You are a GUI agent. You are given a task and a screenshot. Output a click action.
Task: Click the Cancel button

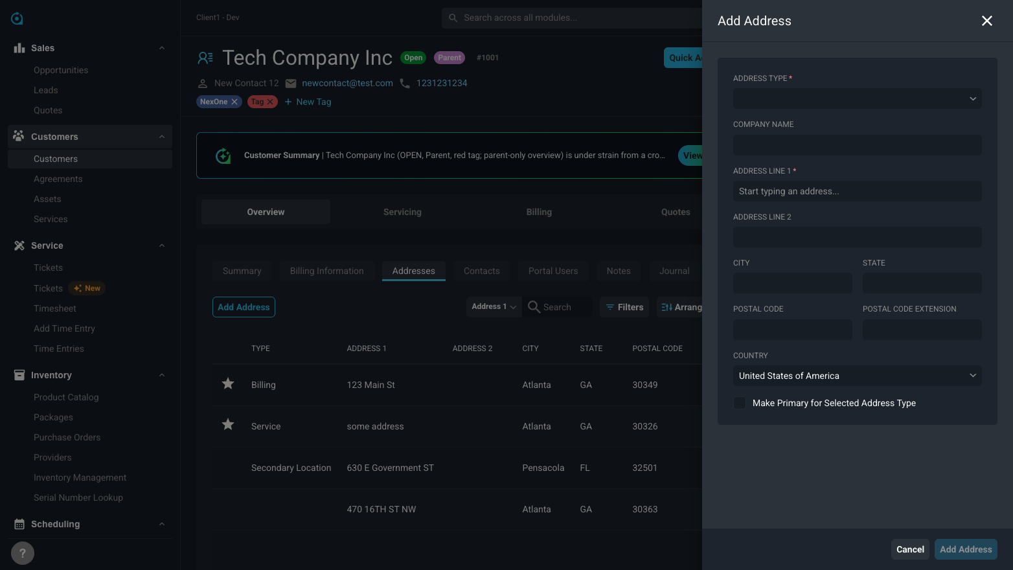click(x=910, y=549)
